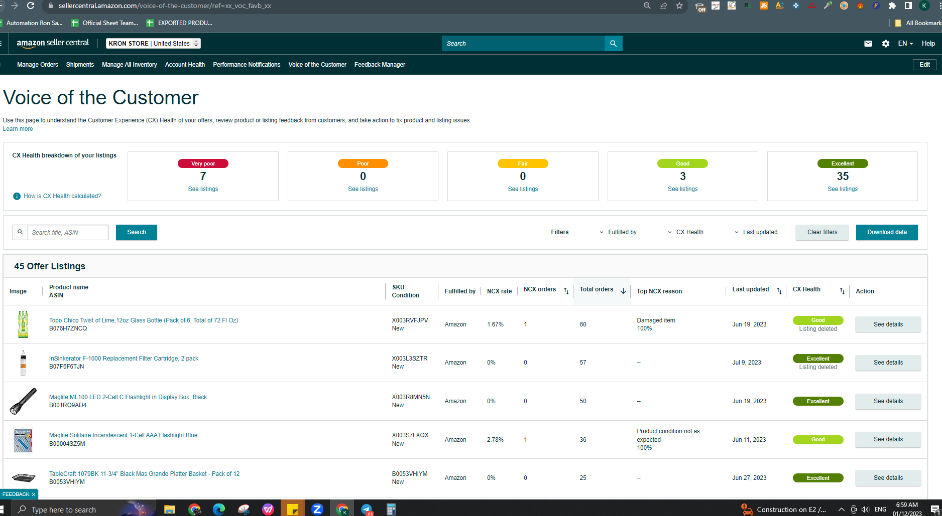See listings under Good
Screen dimensions: 942x516
click(x=683, y=189)
